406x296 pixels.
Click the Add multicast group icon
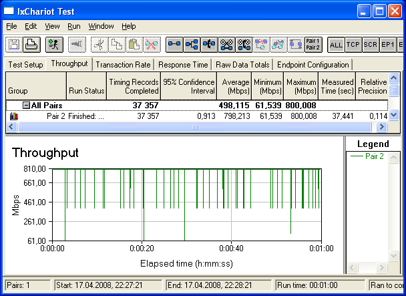click(x=192, y=45)
